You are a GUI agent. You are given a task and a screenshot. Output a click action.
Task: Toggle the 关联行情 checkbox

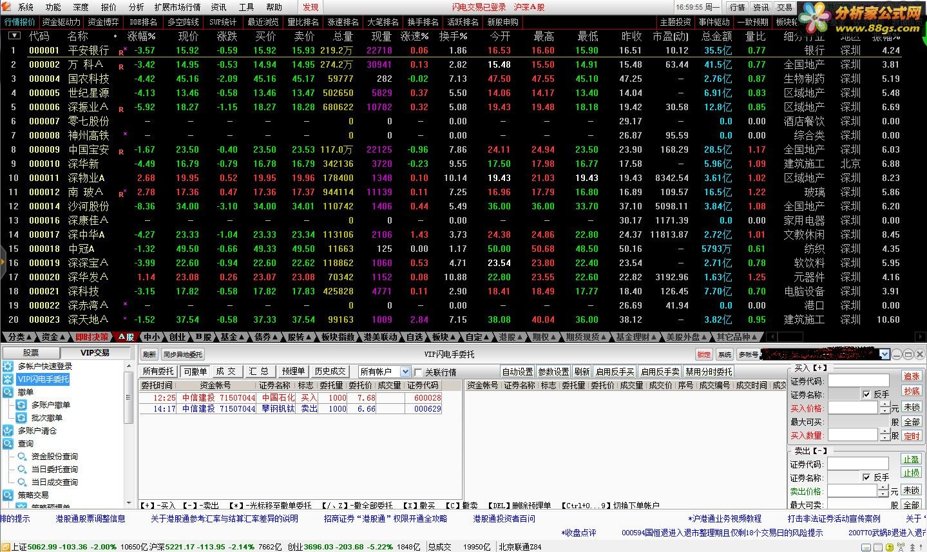click(x=419, y=372)
